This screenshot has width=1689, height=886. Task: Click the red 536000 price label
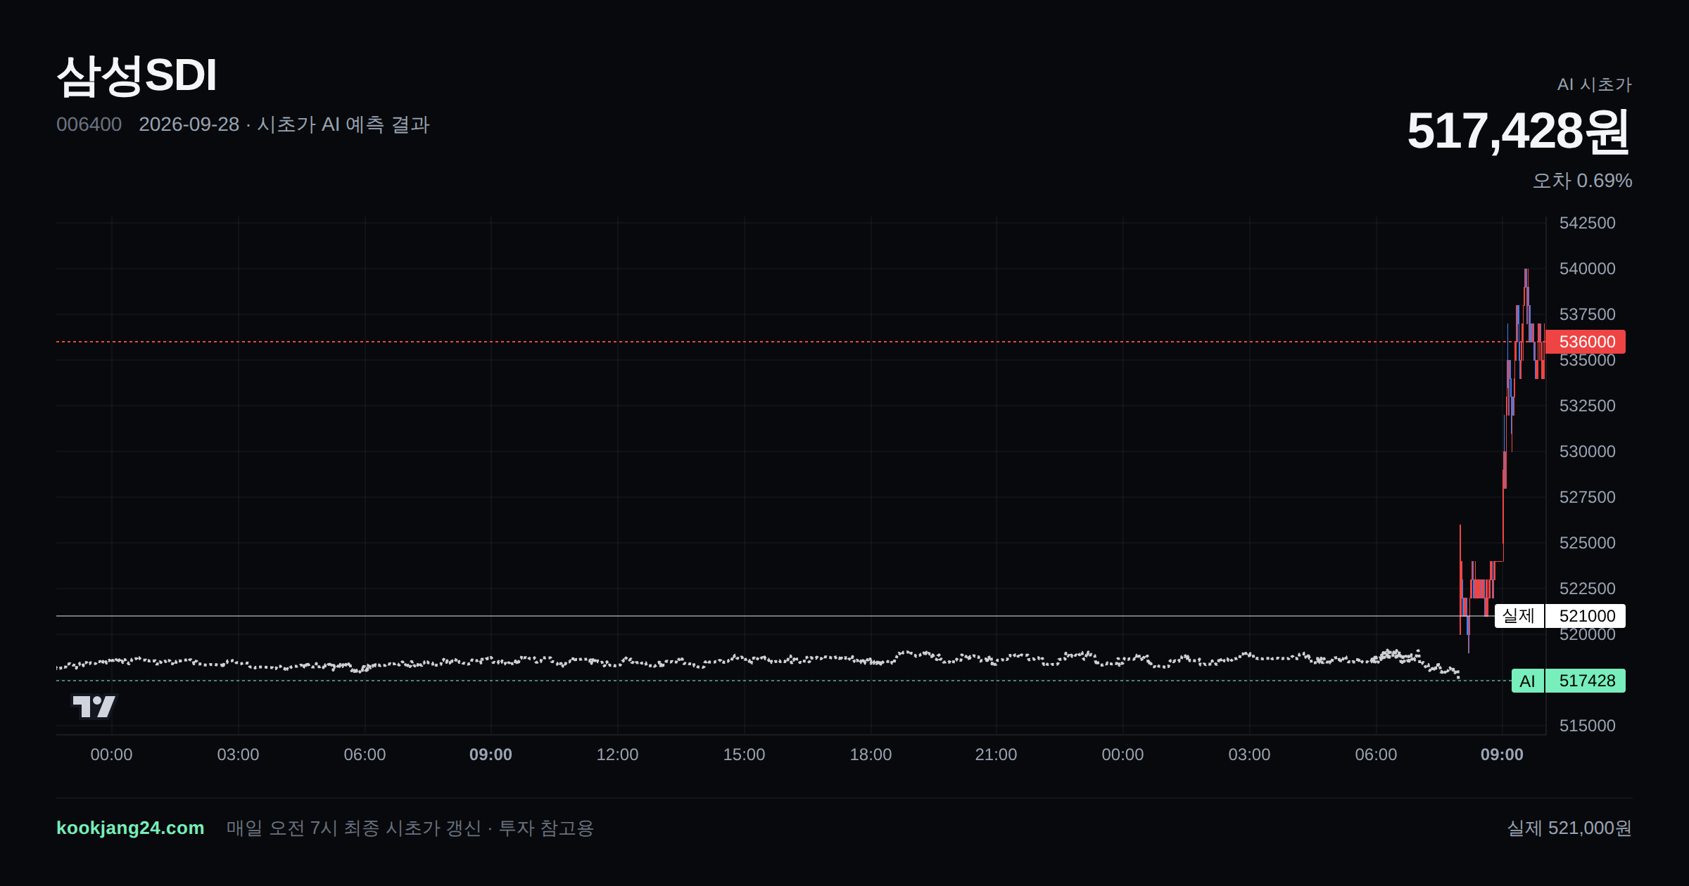[x=1586, y=342]
